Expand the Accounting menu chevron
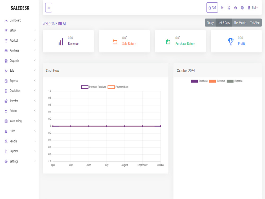This screenshot has height=199, width=265. 35,121
